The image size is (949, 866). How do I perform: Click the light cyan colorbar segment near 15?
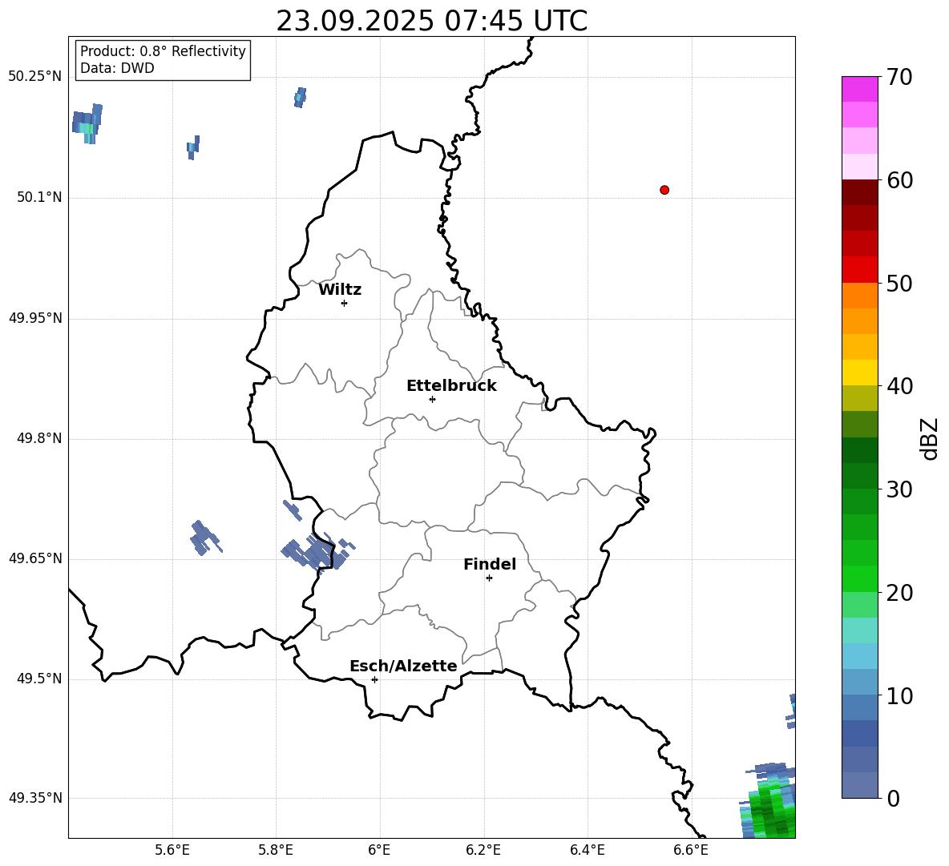click(859, 630)
